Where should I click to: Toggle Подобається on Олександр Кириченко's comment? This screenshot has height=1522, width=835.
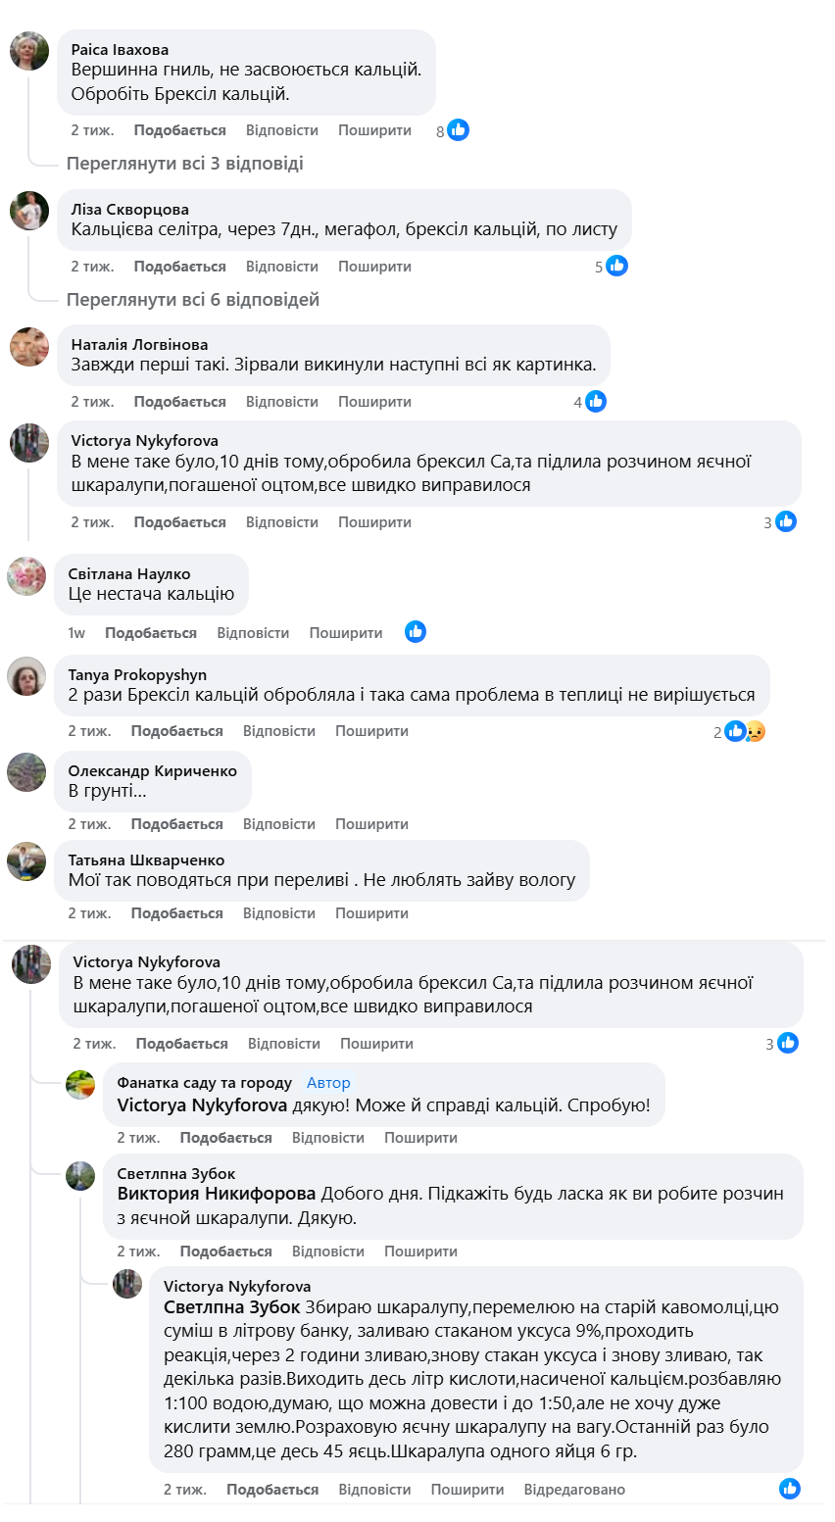(176, 824)
